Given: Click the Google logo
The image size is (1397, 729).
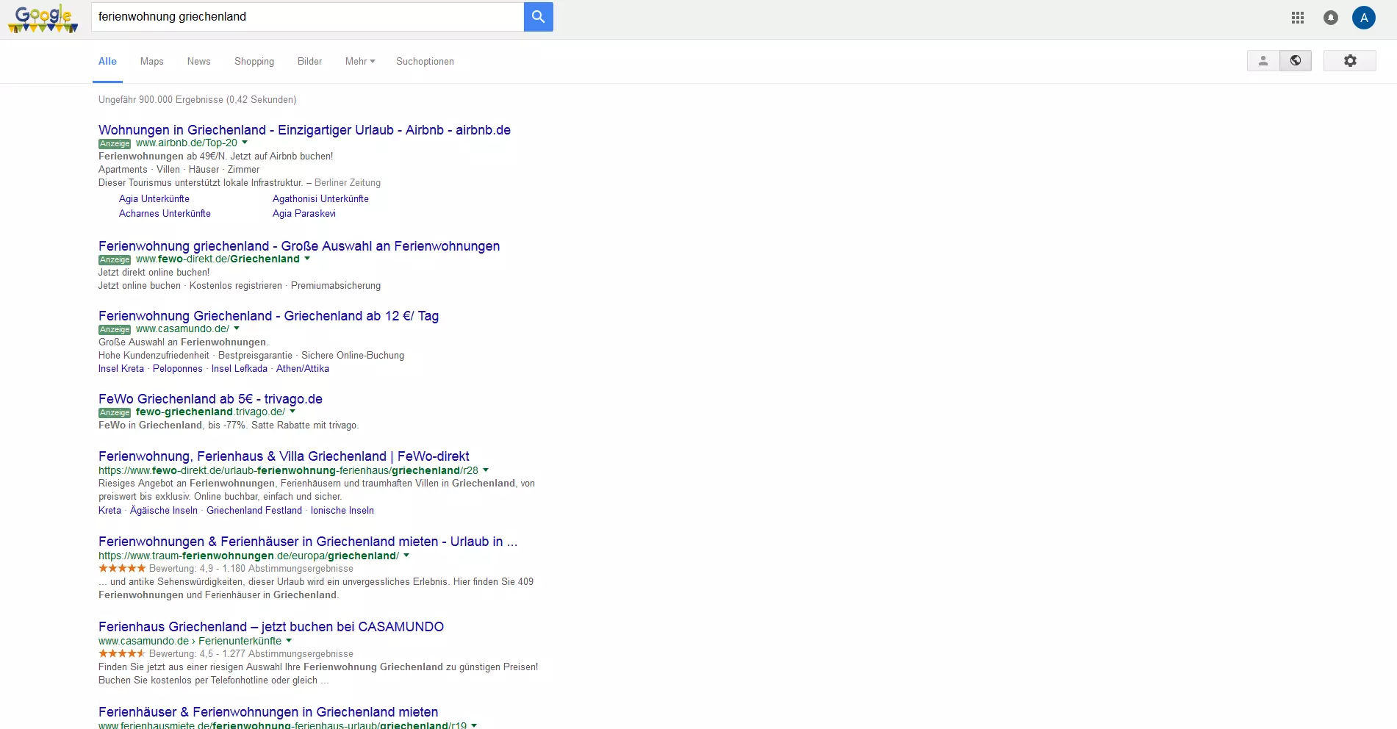Looking at the screenshot, I should coord(43,18).
